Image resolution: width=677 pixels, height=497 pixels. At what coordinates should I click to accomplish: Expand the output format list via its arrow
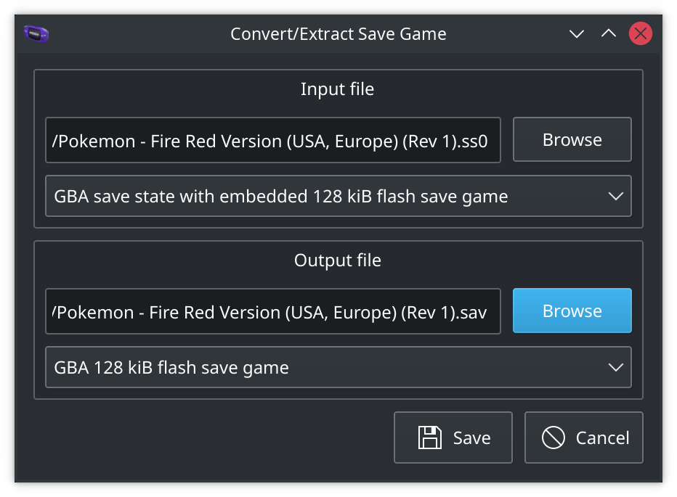coord(615,368)
